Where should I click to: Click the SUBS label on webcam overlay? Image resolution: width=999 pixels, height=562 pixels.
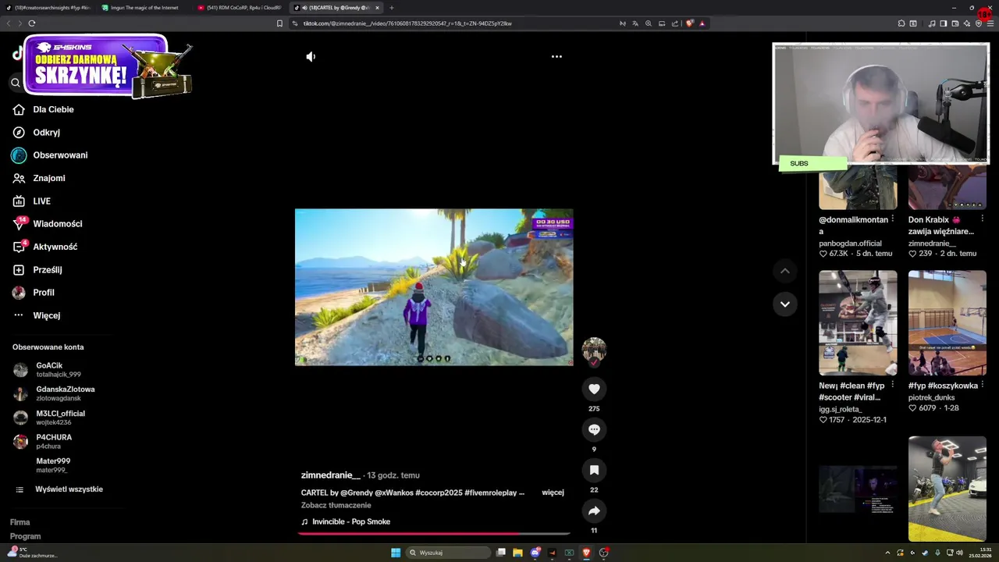click(799, 163)
